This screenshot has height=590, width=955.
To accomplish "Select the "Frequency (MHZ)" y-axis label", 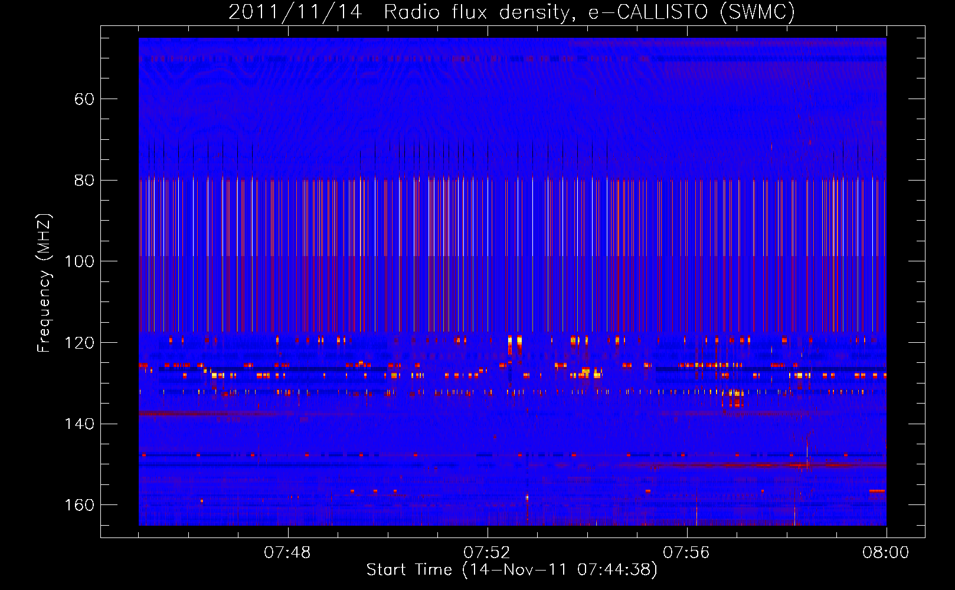I will [44, 283].
